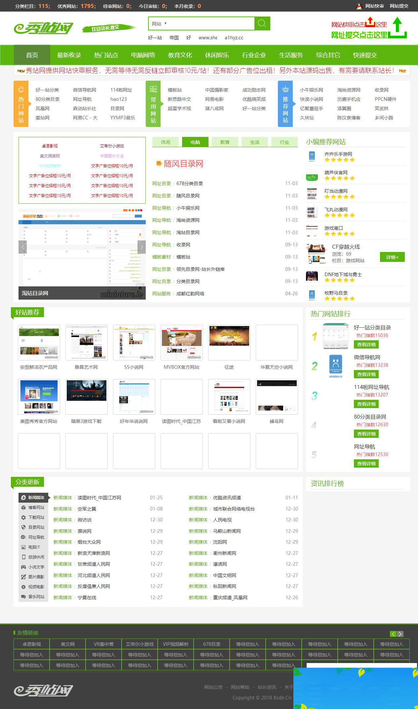The width and height of the screenshot is (418, 709).
Task: Open 最新收录 in the navigation bar
Action: click(x=69, y=55)
